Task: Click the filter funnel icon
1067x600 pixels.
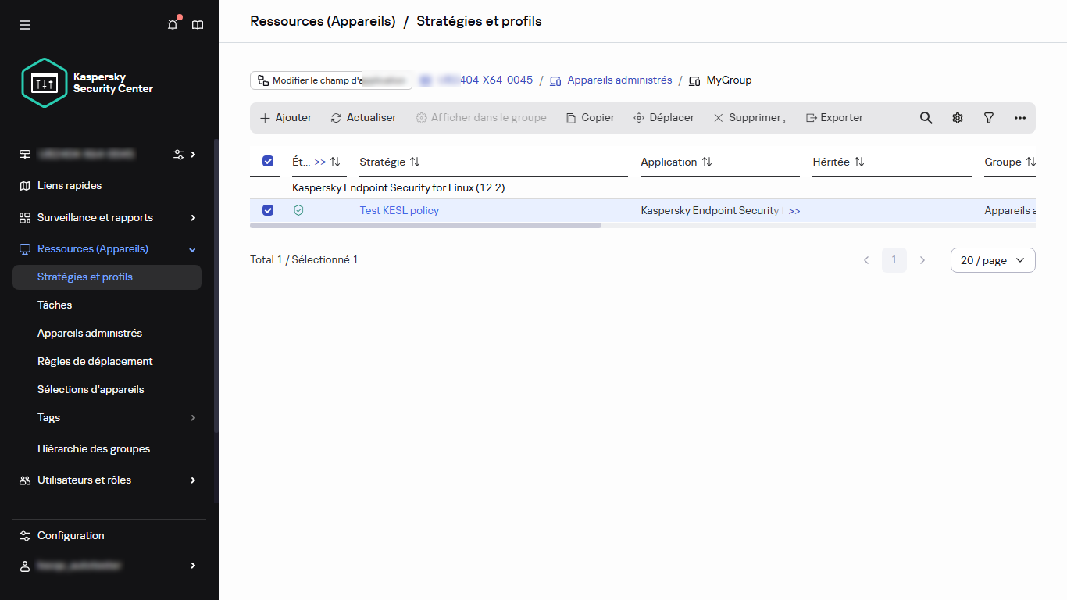Action: click(x=988, y=118)
